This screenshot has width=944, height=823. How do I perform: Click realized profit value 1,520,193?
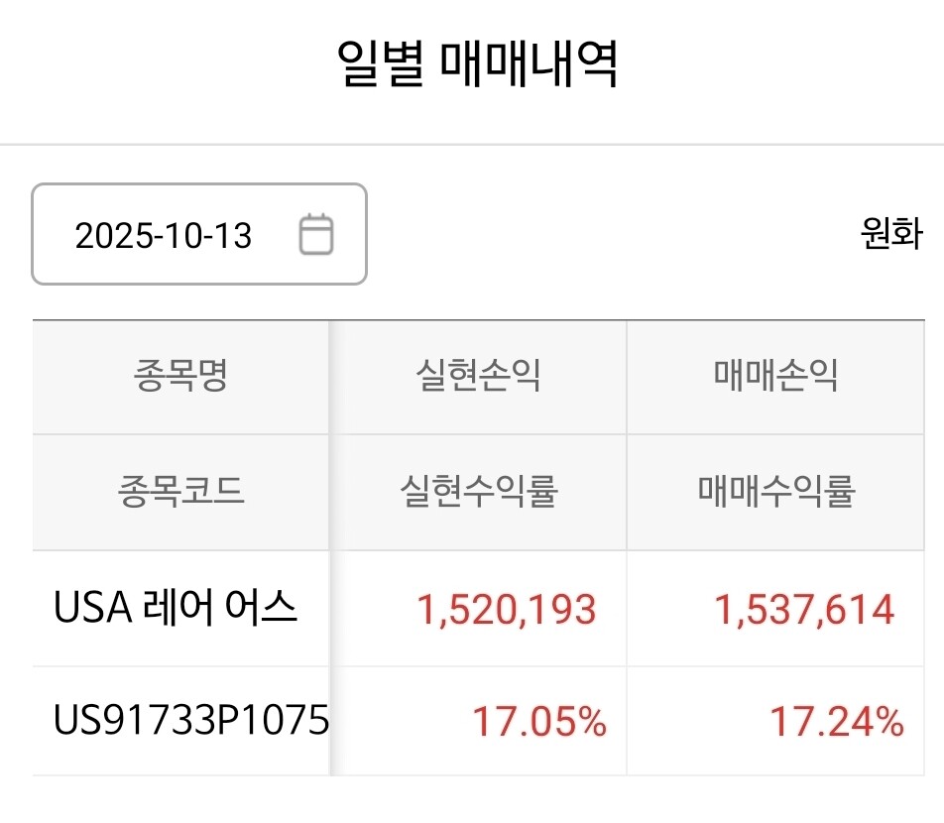click(x=506, y=610)
